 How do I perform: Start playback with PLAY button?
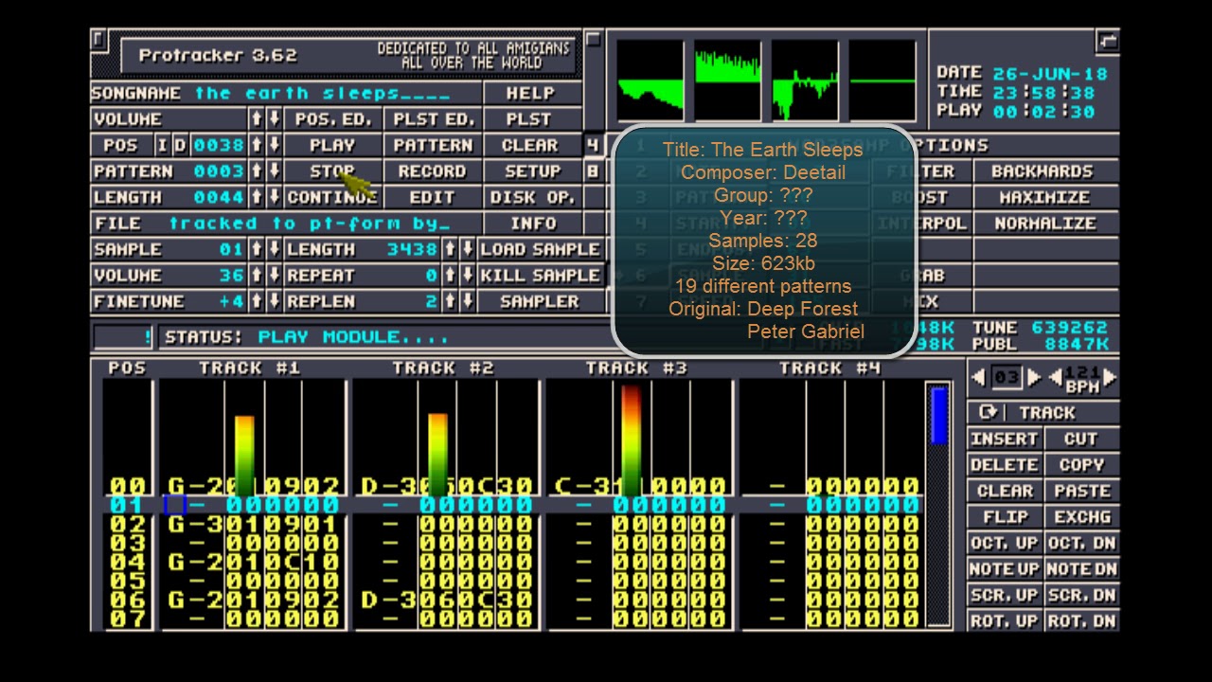click(x=332, y=146)
